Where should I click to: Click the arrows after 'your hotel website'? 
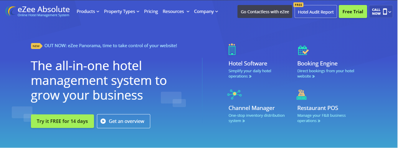pos(313,76)
